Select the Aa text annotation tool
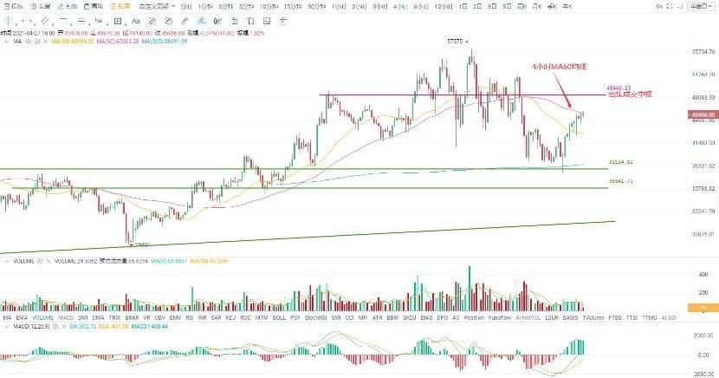This screenshot has width=719, height=378. 135,21
